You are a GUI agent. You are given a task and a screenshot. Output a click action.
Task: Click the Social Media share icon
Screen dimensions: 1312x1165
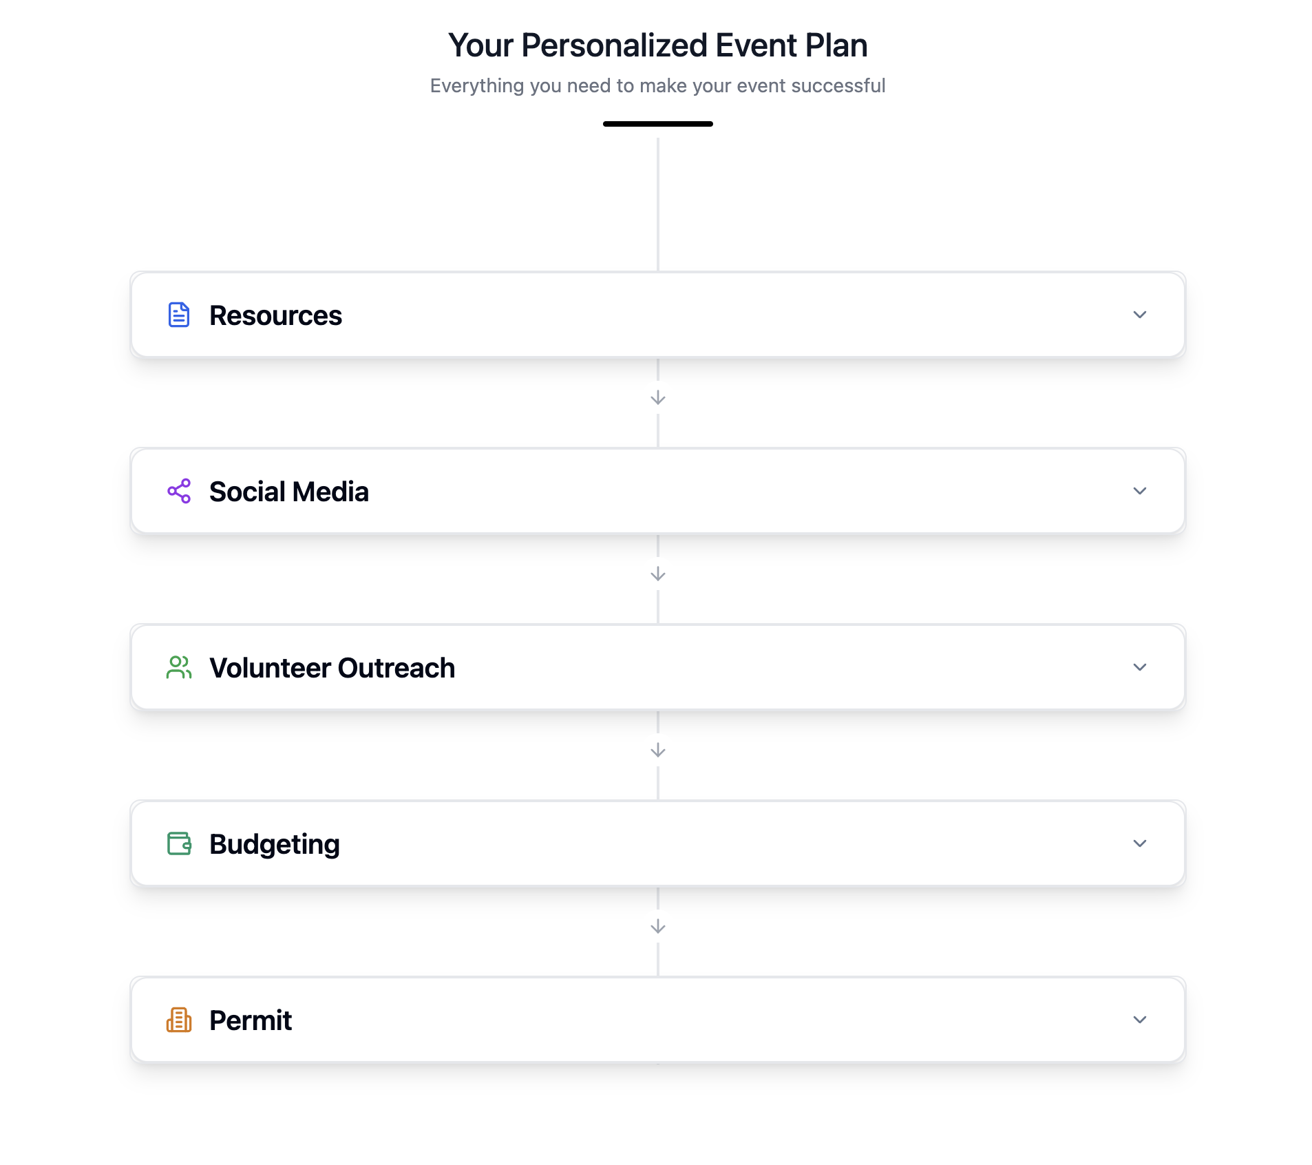coord(179,491)
